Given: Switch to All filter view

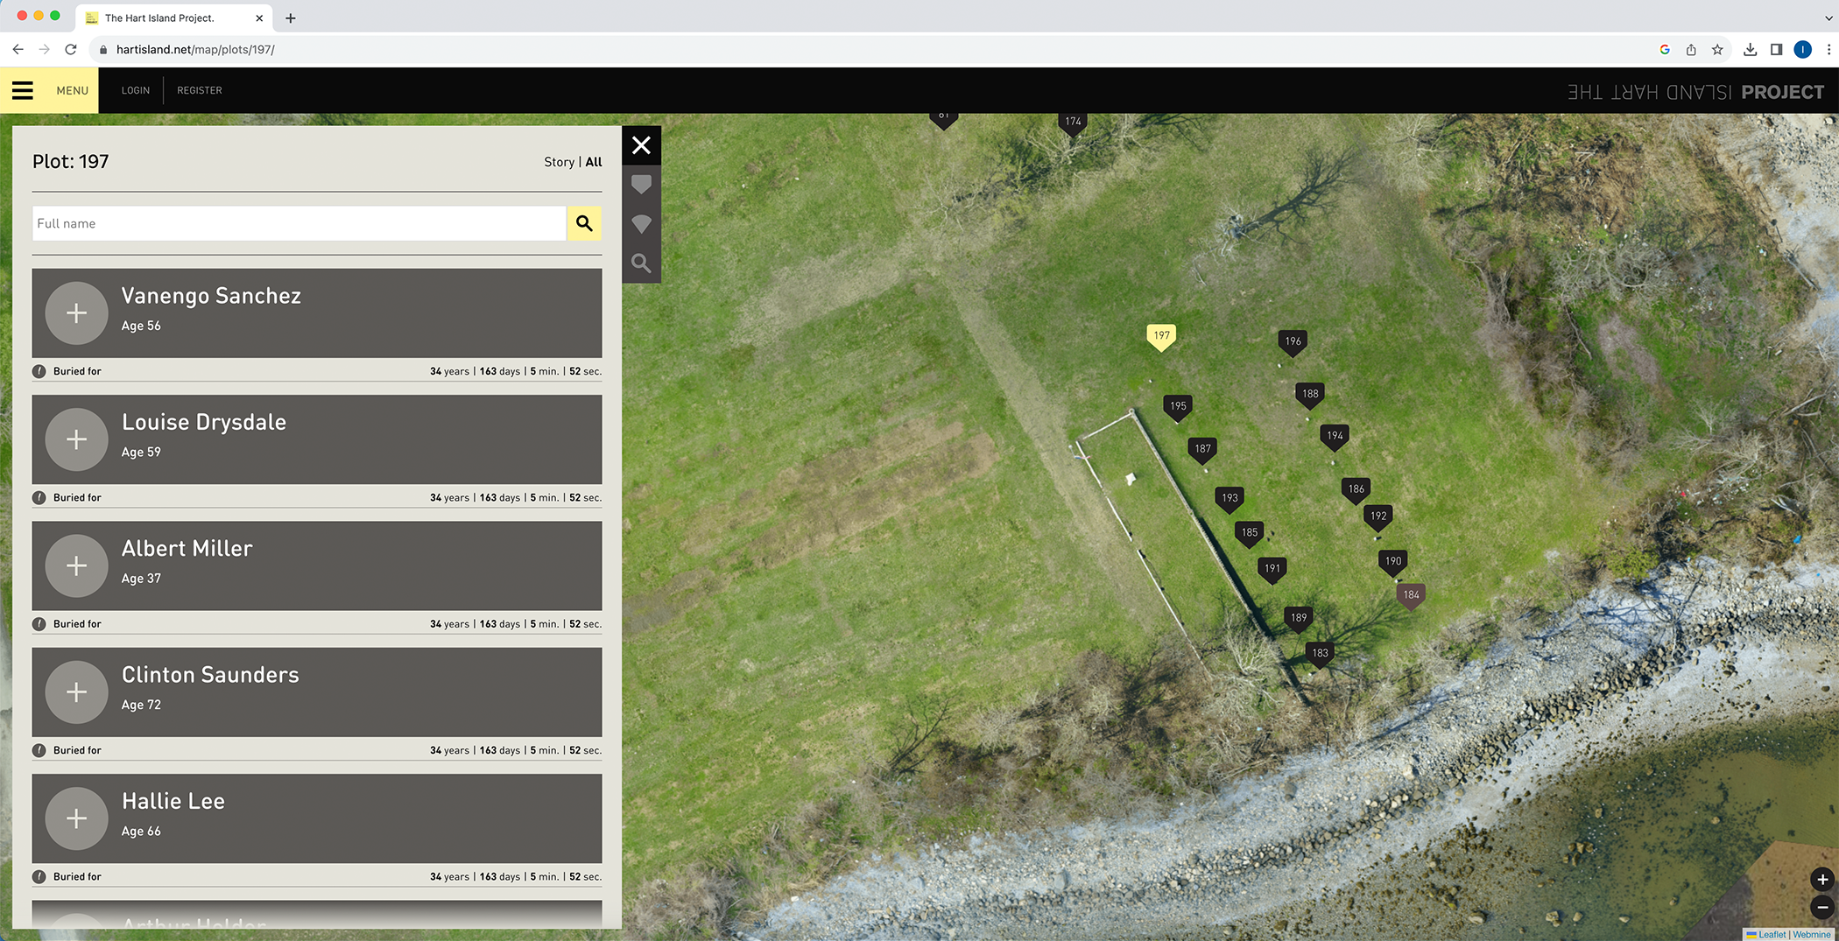Looking at the screenshot, I should pyautogui.click(x=594, y=162).
